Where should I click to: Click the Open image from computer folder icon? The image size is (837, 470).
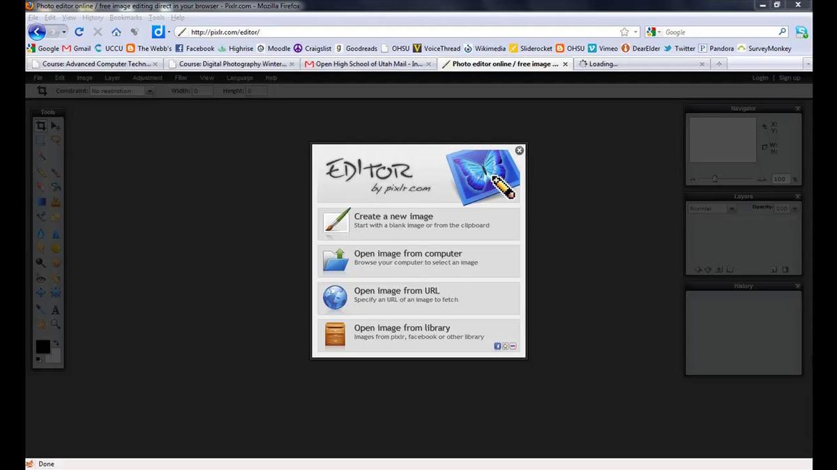[x=335, y=259]
